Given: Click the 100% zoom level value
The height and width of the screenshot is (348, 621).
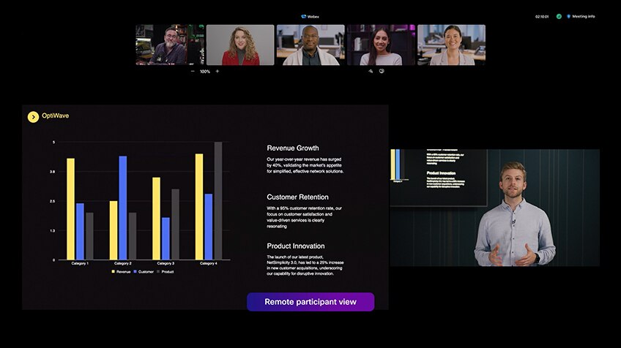Looking at the screenshot, I should click(x=205, y=72).
